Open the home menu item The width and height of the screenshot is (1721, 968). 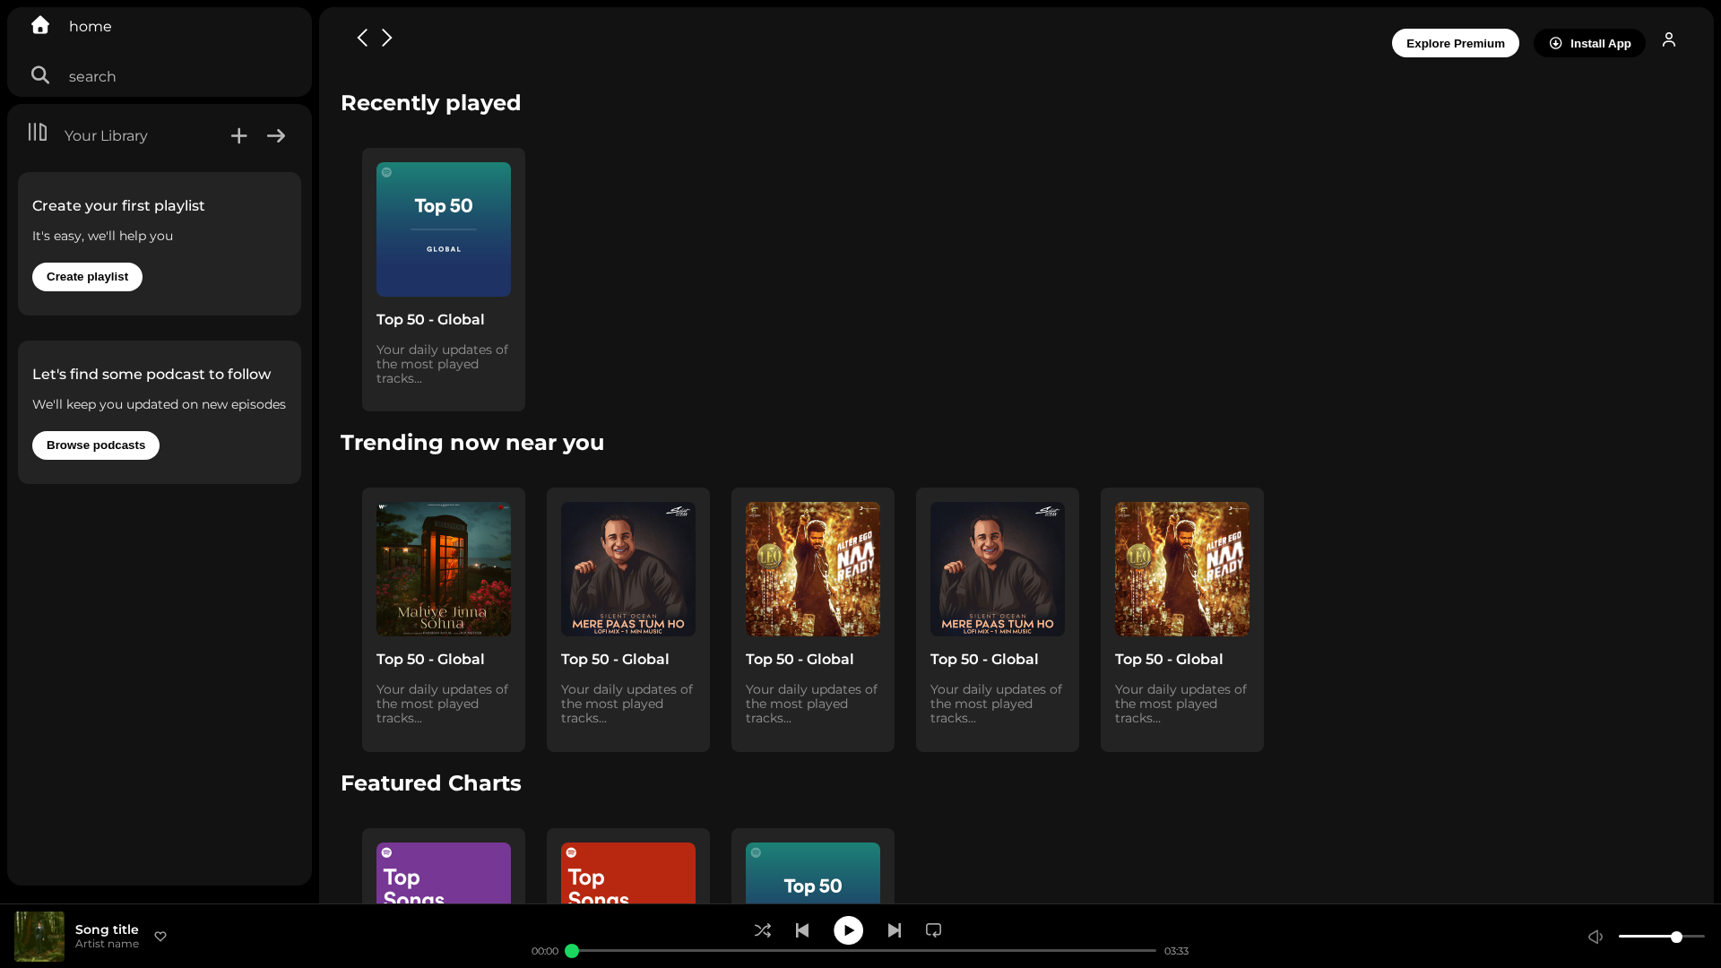[x=91, y=27]
